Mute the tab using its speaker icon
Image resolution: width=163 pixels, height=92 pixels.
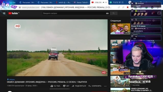tap(104, 2)
